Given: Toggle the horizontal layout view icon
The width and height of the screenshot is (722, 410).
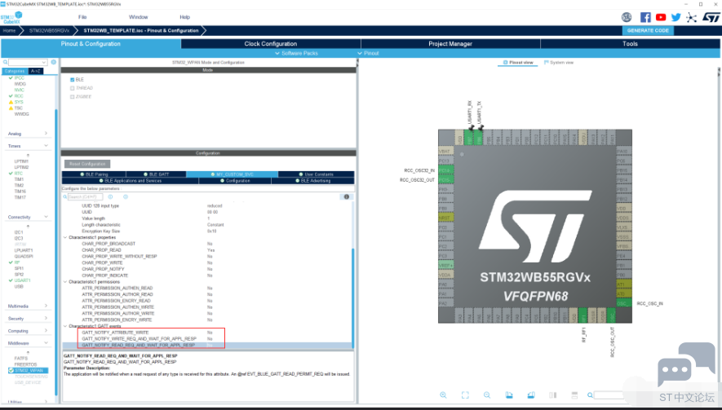Looking at the screenshot, I should 574,395.
